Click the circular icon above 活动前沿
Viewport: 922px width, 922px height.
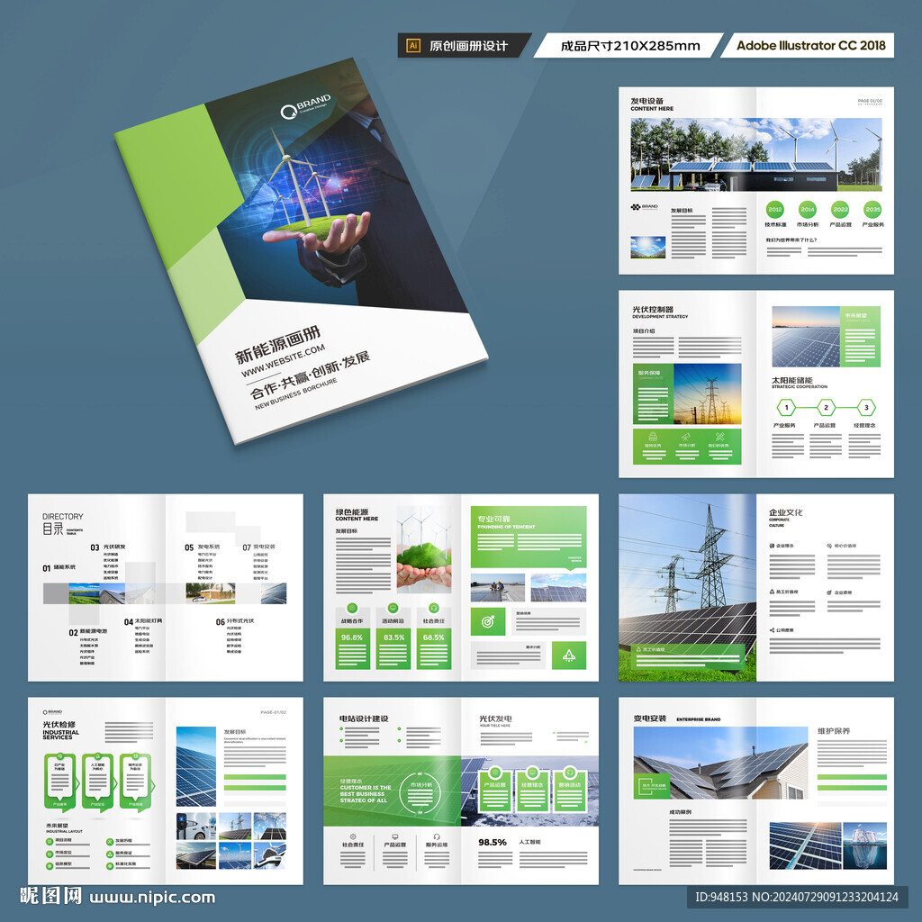(x=393, y=608)
